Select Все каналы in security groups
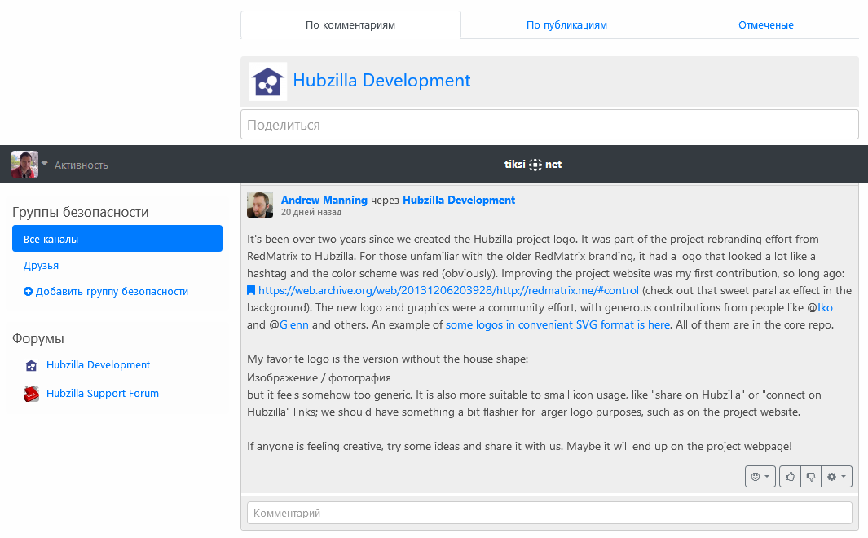 [117, 239]
